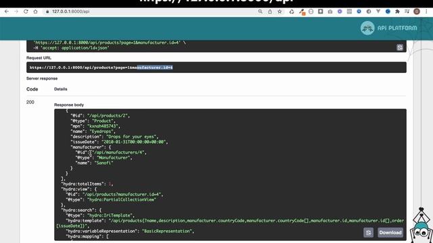Click the "Manufacturer" type value

[113, 157]
